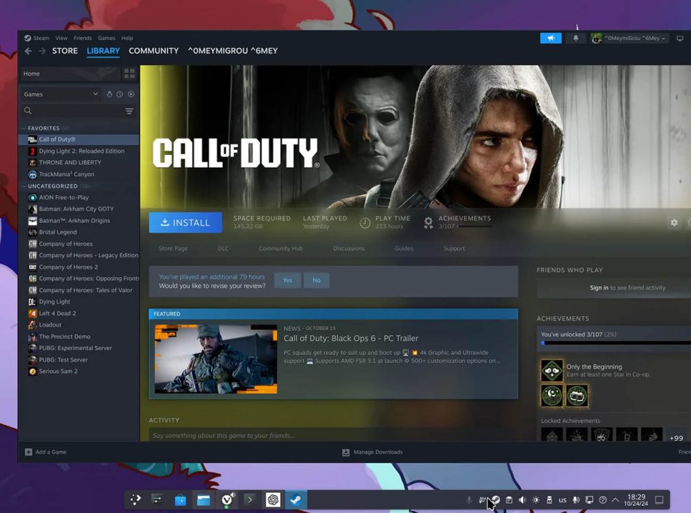Switch to Big Picture mode icon
691x513 pixels.
tap(680, 38)
